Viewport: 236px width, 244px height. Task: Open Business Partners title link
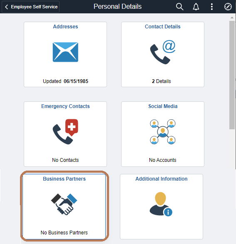point(64,179)
